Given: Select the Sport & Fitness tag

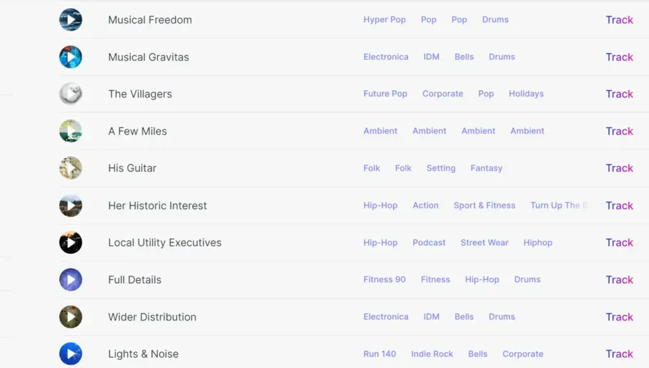Looking at the screenshot, I should click(484, 205).
